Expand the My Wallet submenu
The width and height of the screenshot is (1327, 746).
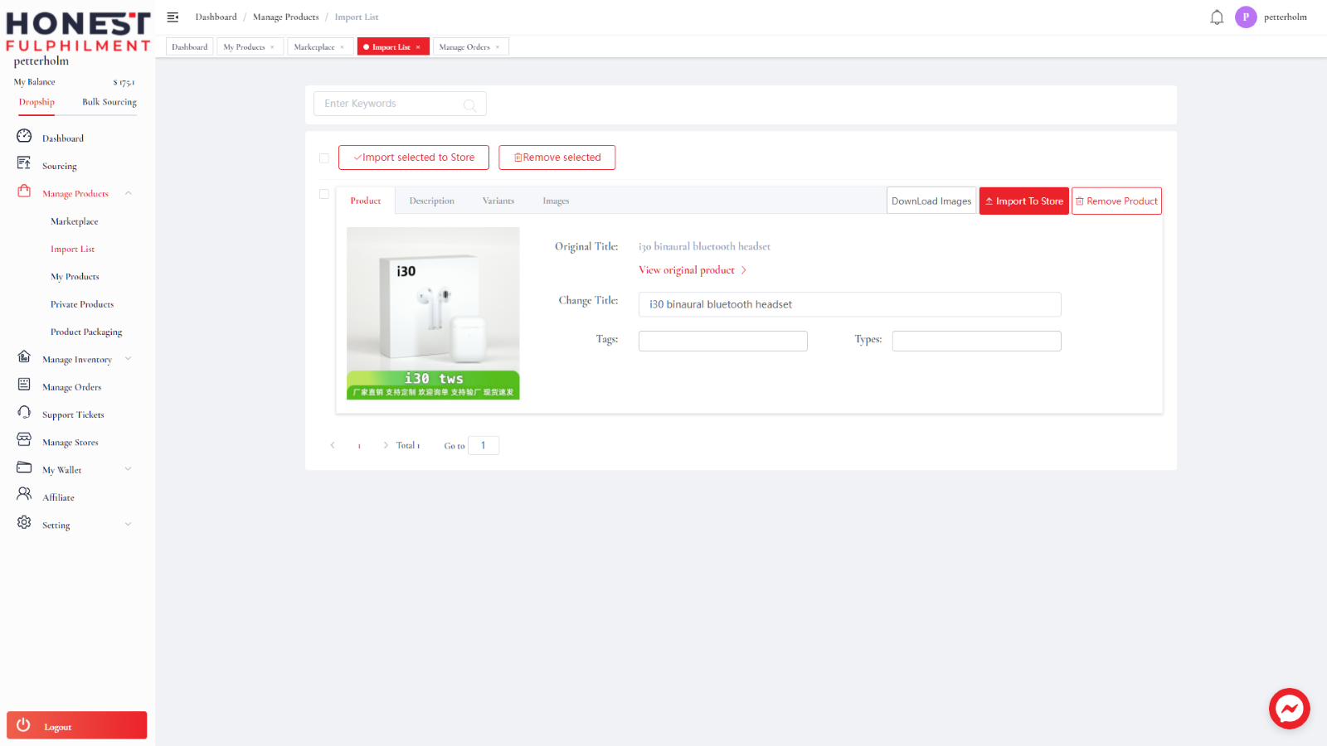(x=129, y=469)
